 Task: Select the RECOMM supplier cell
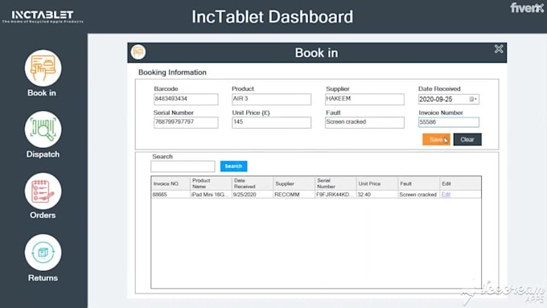point(294,195)
